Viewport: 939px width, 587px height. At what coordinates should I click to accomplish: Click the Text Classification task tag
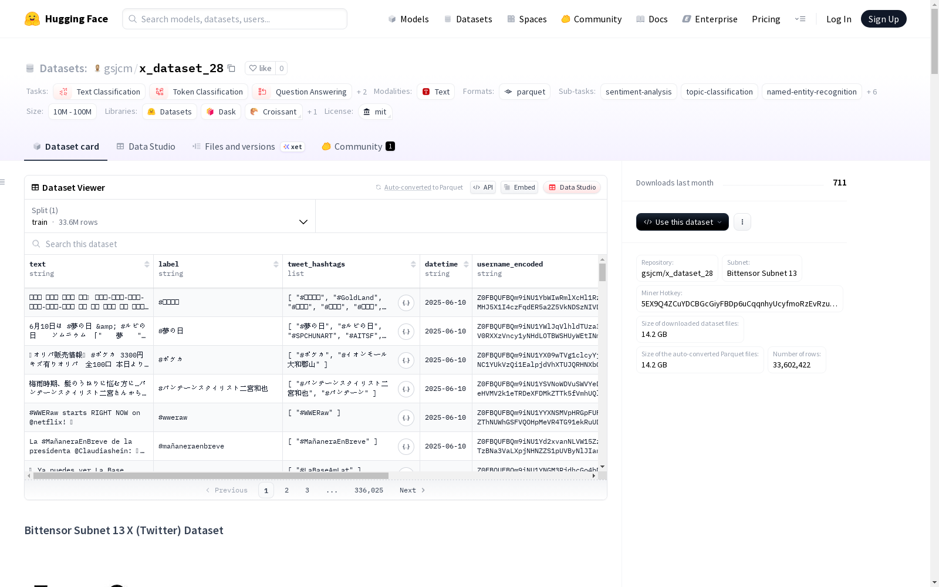pos(99,92)
